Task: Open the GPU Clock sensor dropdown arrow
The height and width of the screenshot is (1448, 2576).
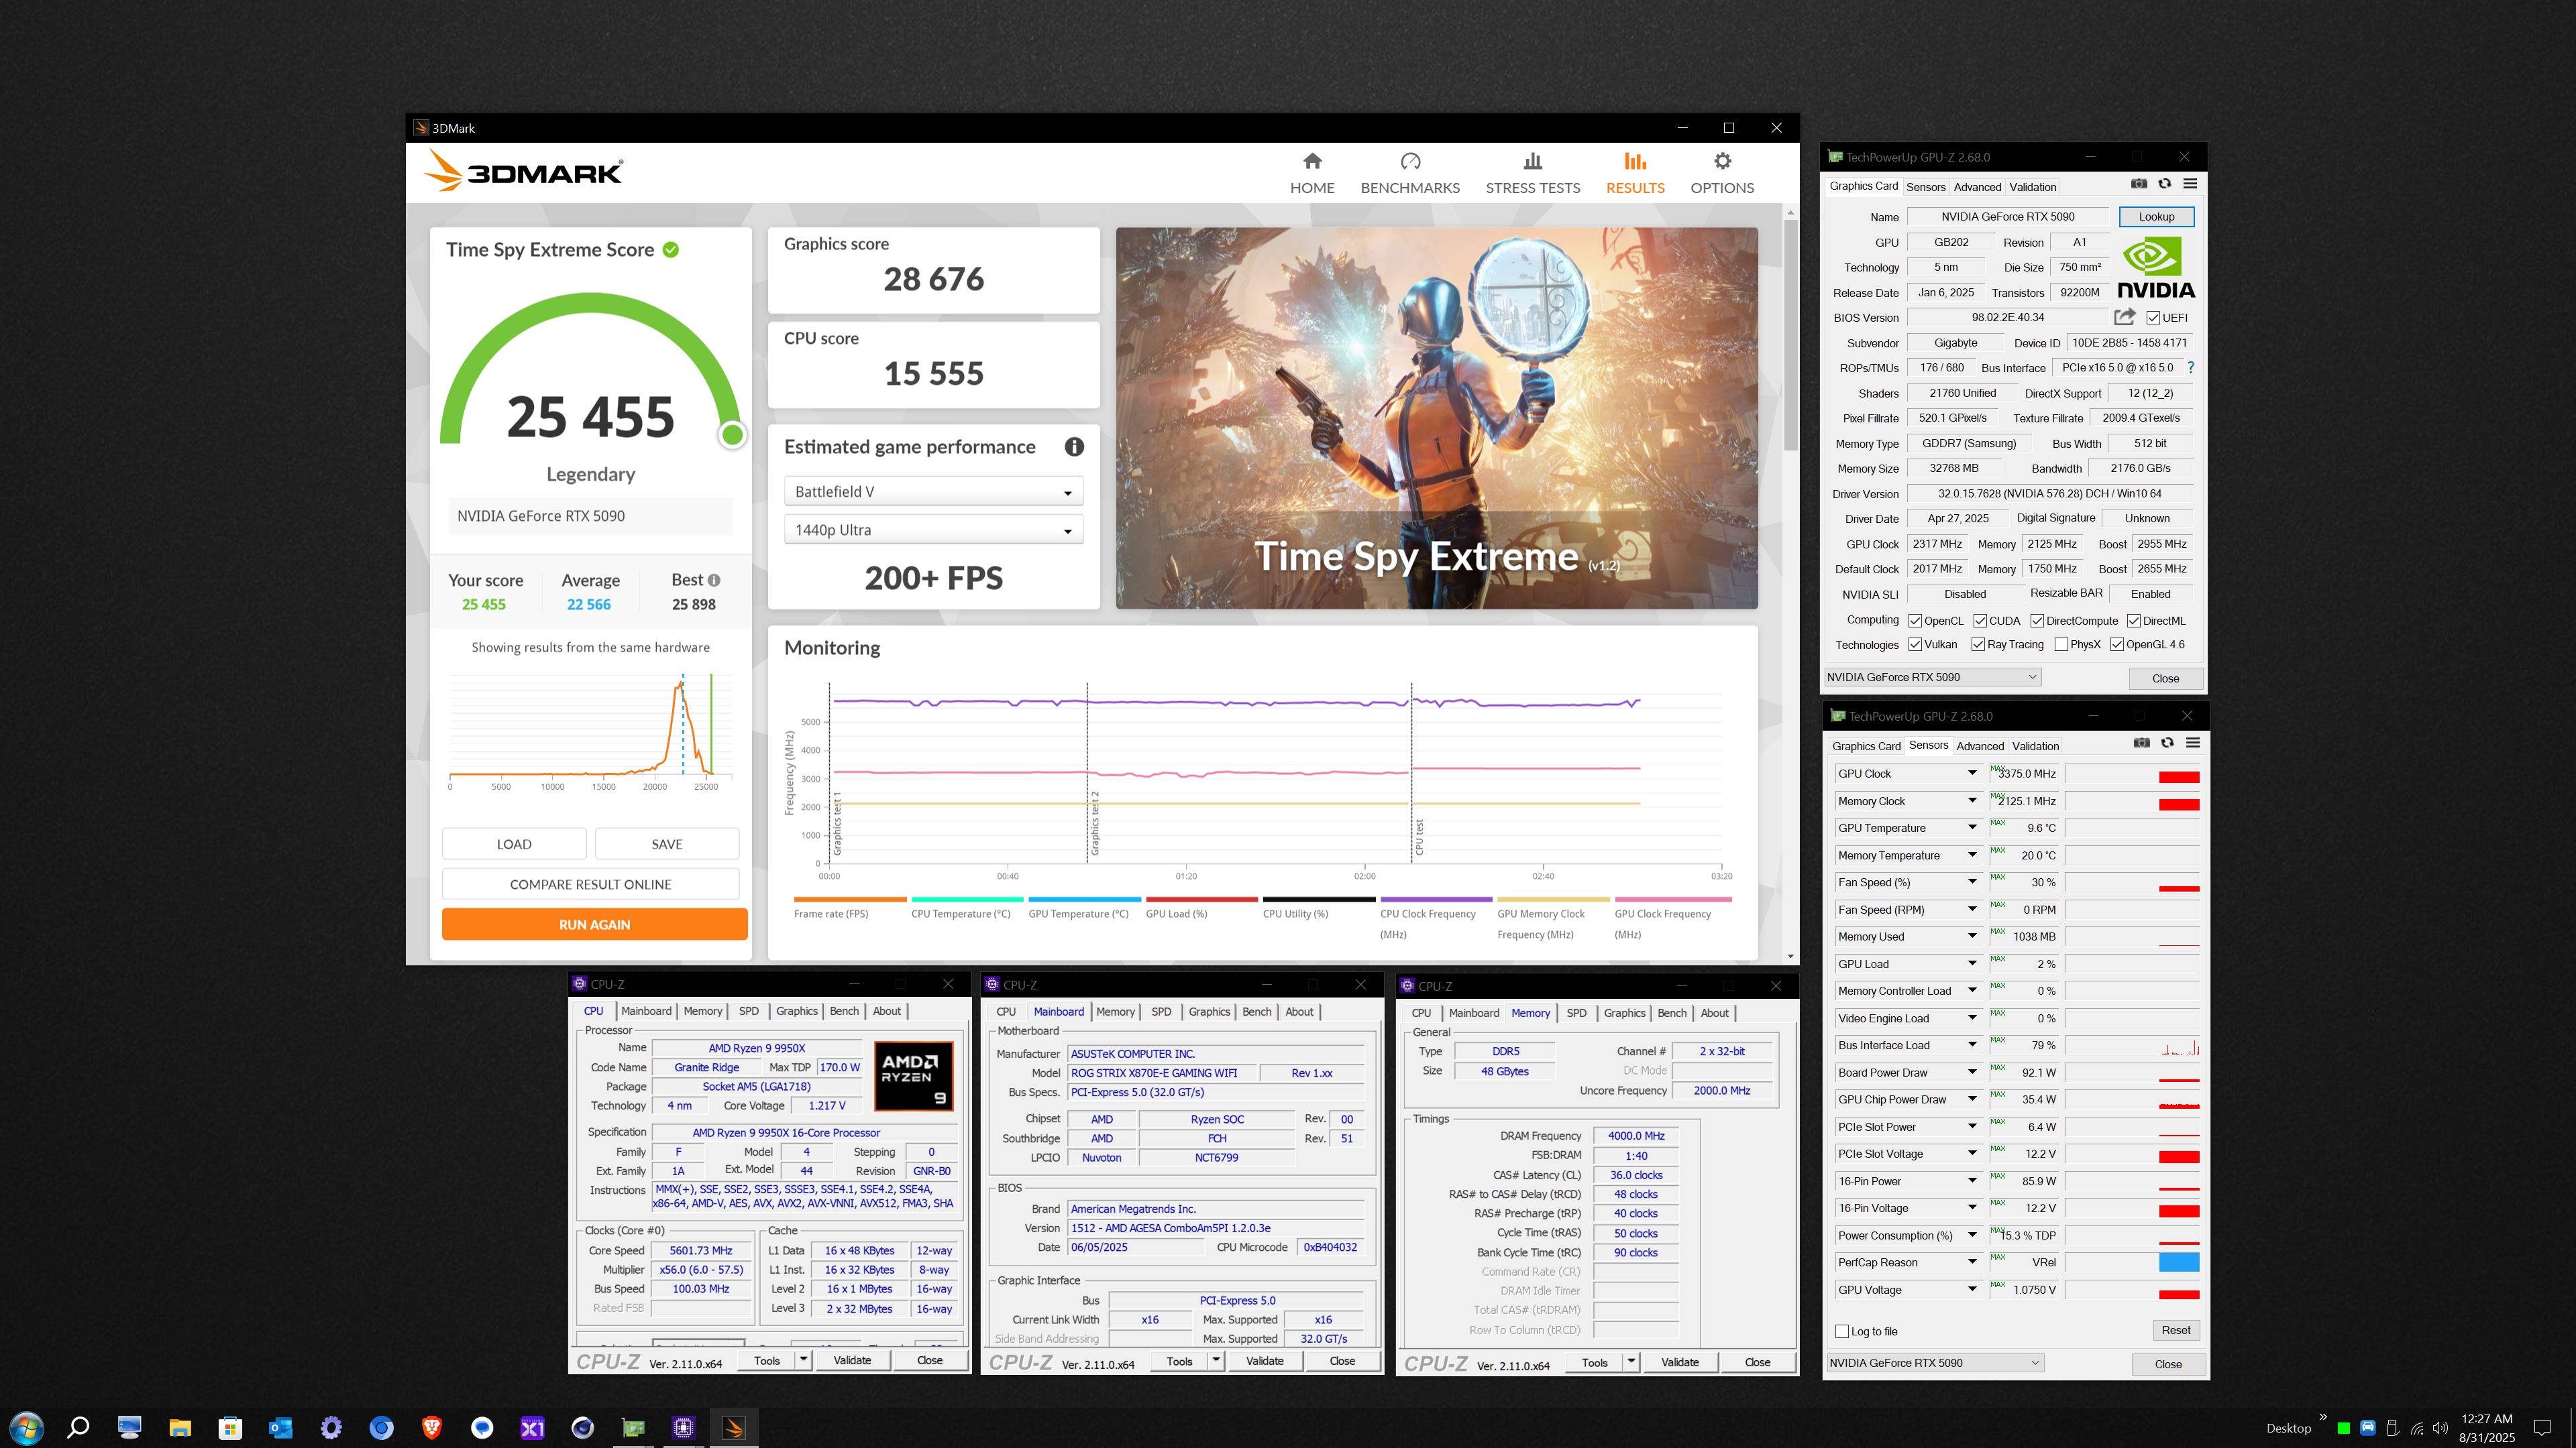Action: point(1972,774)
